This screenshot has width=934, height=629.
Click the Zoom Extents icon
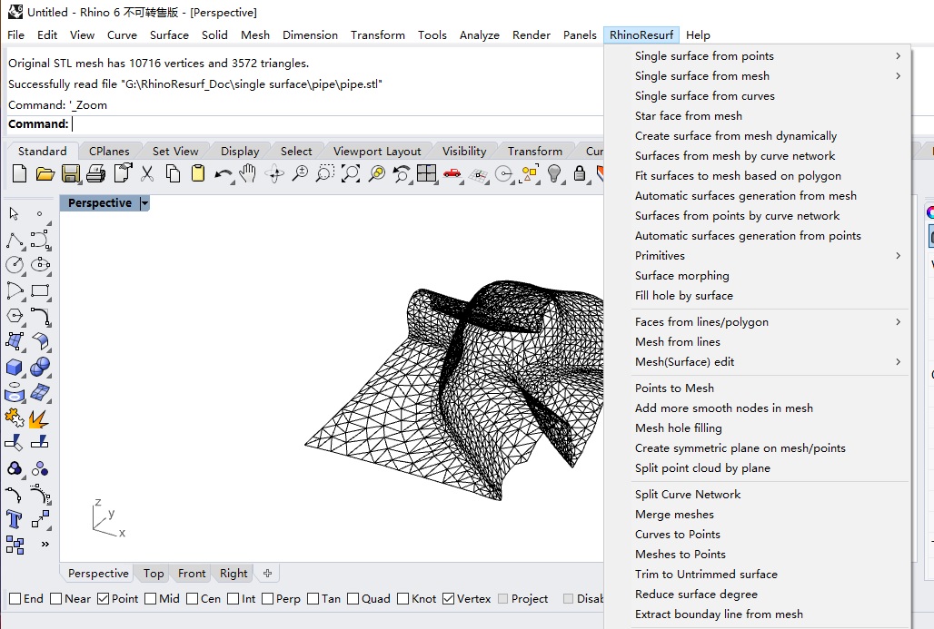click(x=351, y=173)
